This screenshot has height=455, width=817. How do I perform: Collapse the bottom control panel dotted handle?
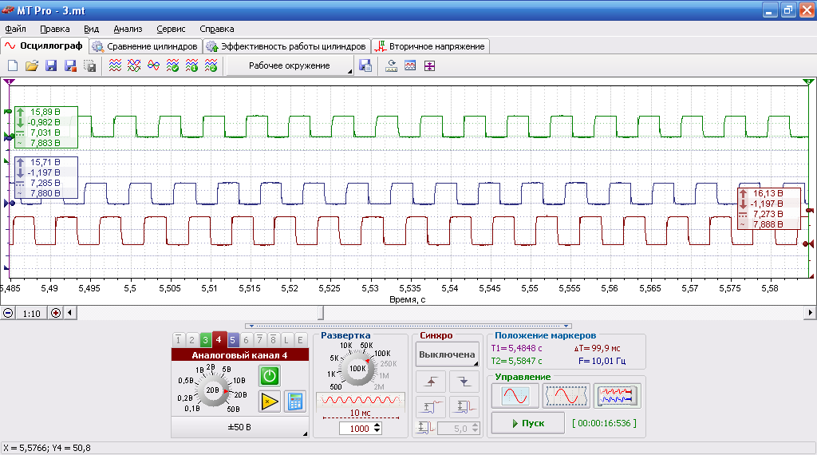(408, 326)
